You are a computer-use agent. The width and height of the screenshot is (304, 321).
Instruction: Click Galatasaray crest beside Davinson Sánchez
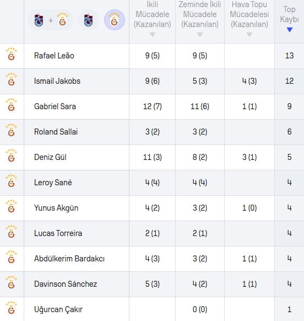(11, 283)
